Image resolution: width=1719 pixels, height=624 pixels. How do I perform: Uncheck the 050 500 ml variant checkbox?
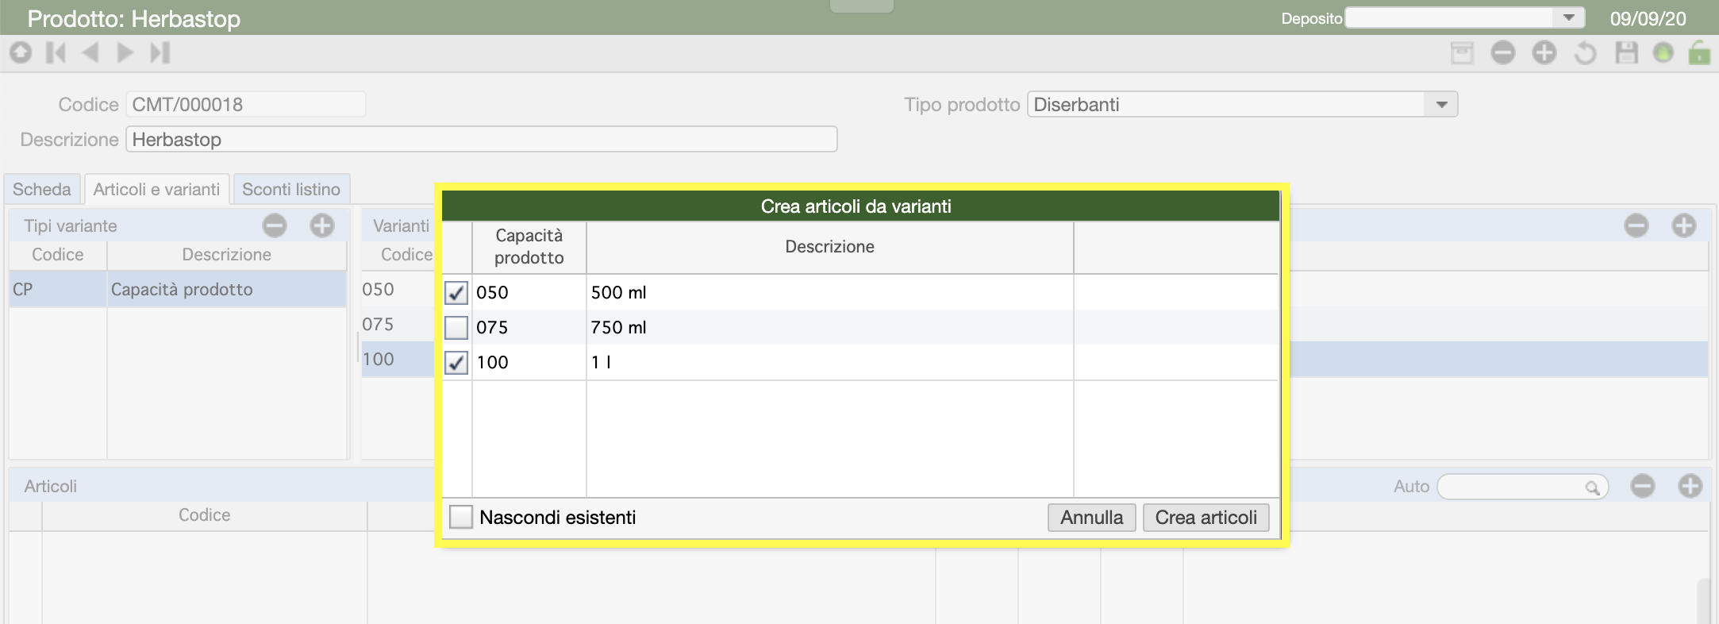click(456, 293)
